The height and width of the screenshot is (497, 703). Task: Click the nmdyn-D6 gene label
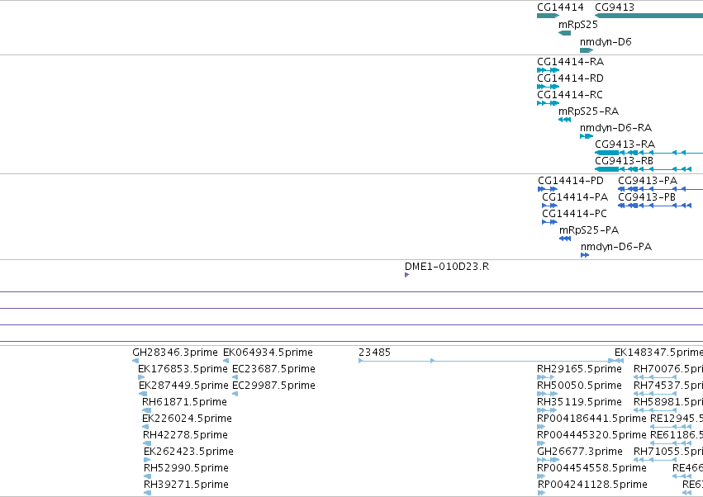(606, 42)
